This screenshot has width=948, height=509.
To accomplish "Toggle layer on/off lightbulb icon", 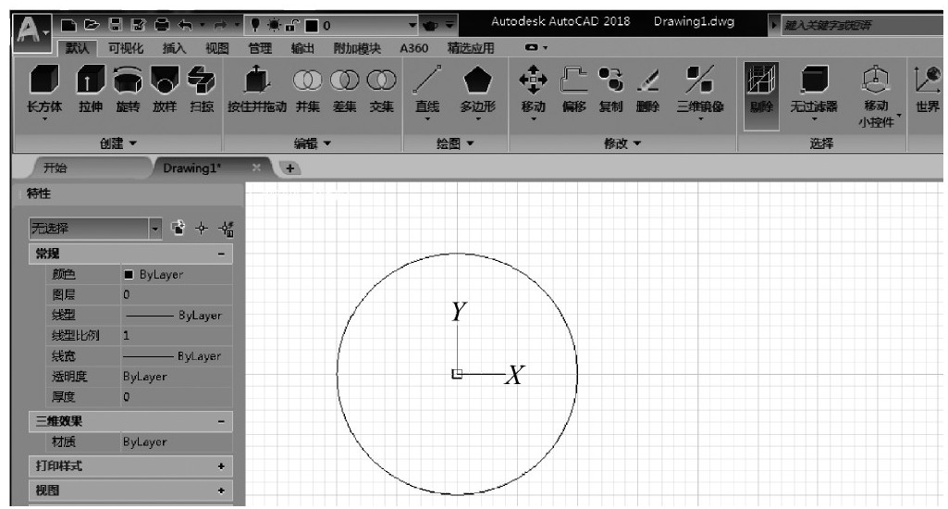I will click(255, 25).
